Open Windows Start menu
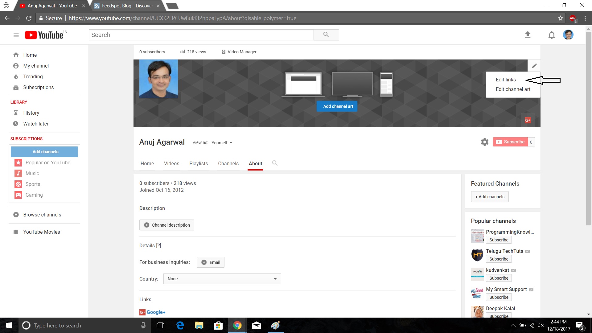This screenshot has height=333, width=592. (9, 325)
